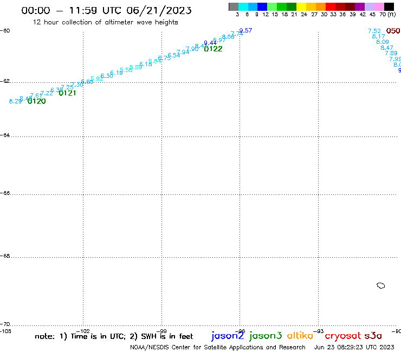Click the 8.47 wave height value
This screenshot has width=401, height=352.
coord(387,48)
